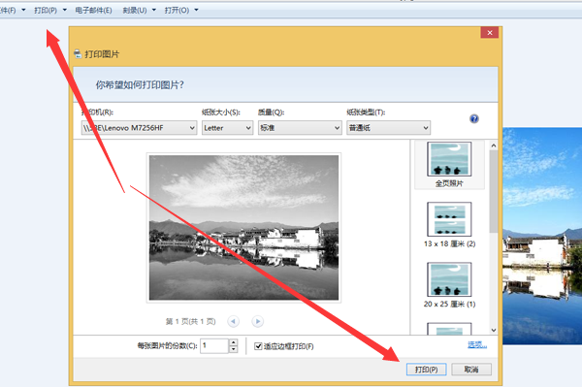Click the 你希望如何打印图片? heading text

coord(140,85)
